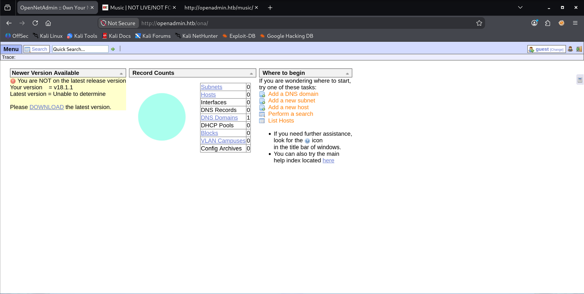Click the guest Change user button
584x294 pixels.
[547, 49]
